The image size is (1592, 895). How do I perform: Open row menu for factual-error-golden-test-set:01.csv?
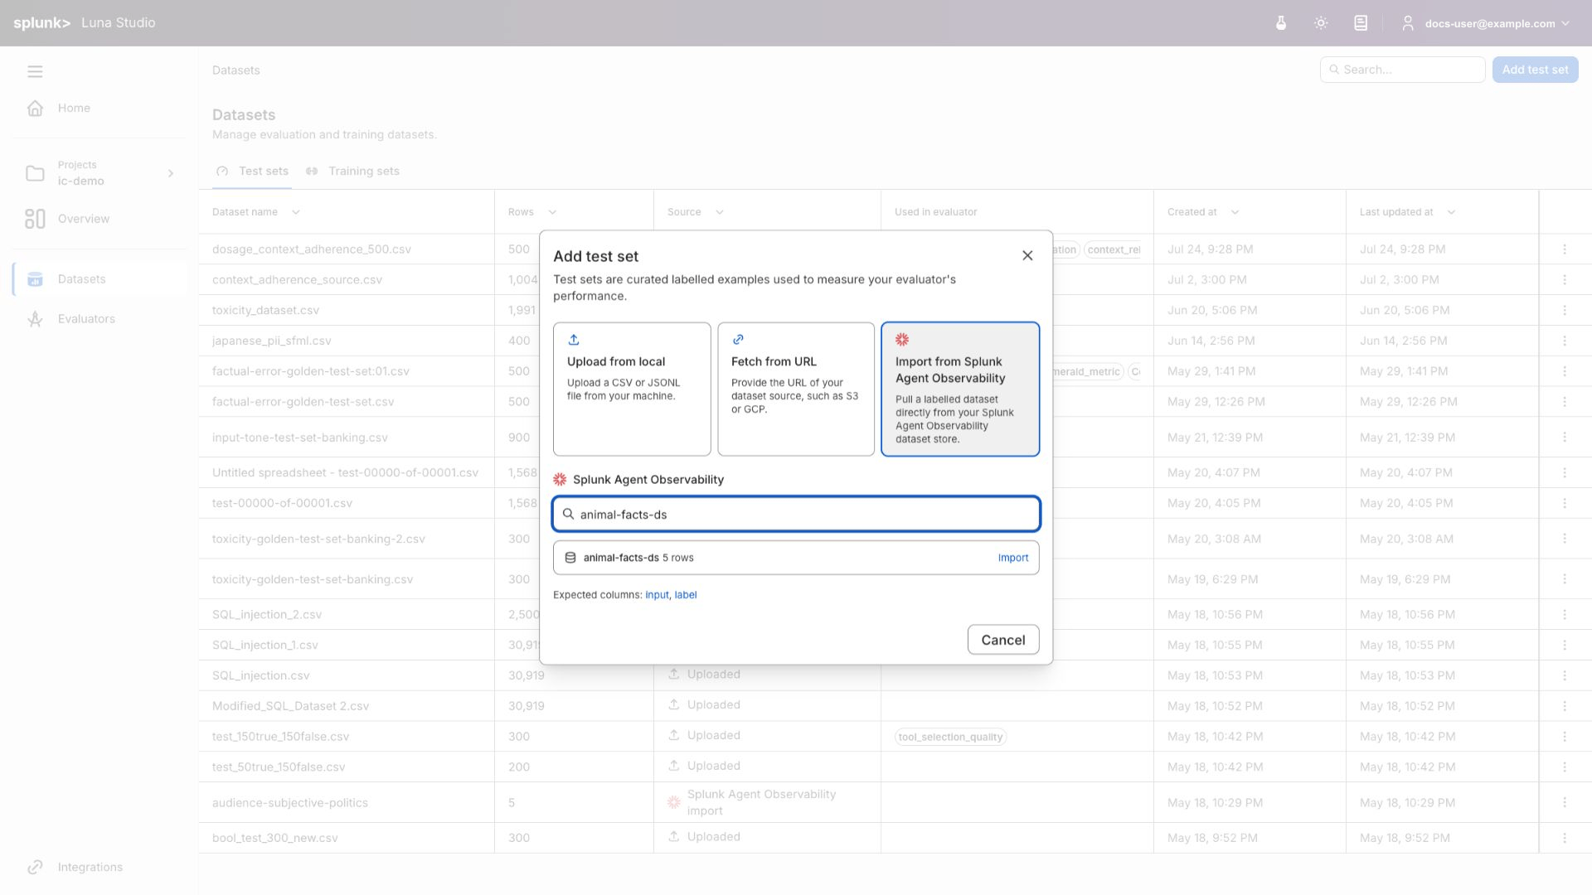pos(1565,371)
